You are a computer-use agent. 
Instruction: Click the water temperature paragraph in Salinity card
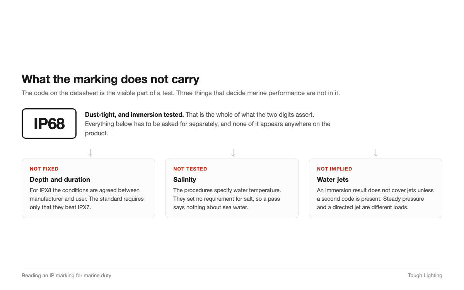point(227,199)
